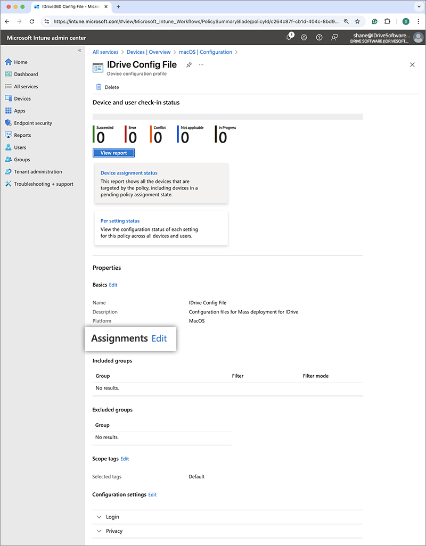Expand the Privacy settings section
Image resolution: width=426 pixels, height=546 pixels.
(100, 531)
